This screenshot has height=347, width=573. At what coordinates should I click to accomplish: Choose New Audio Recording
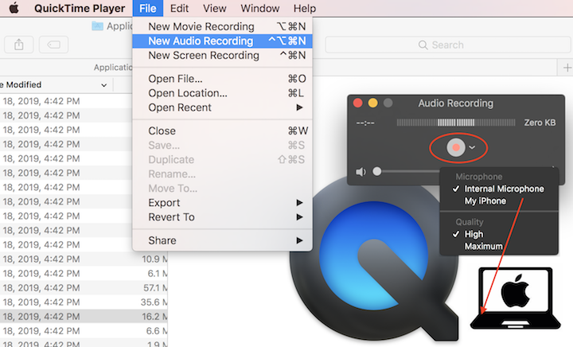click(x=222, y=41)
